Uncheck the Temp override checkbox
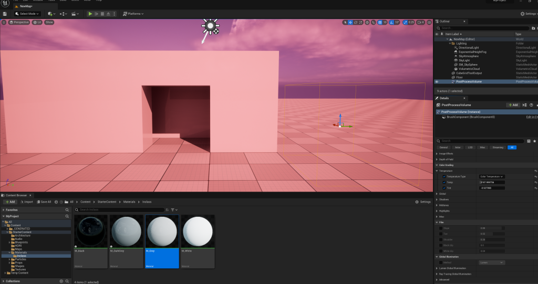538x284 pixels. 444,183
